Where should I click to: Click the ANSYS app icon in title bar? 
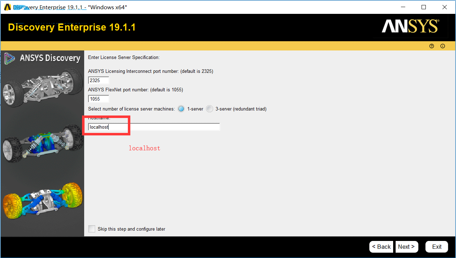(x=7, y=7)
